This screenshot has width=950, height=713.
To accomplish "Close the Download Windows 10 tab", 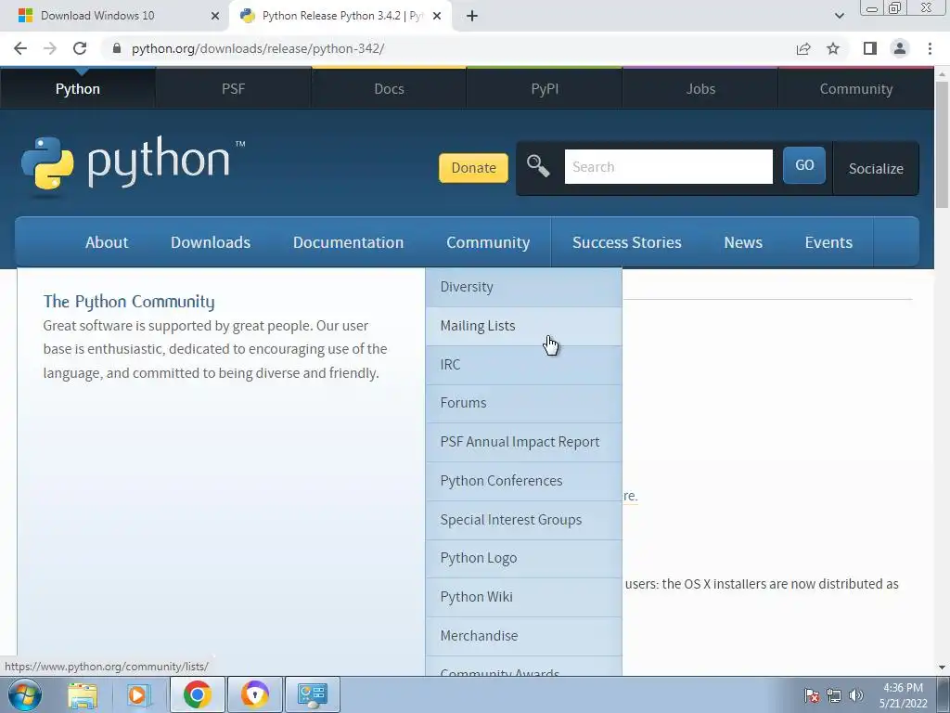I will point(215,16).
